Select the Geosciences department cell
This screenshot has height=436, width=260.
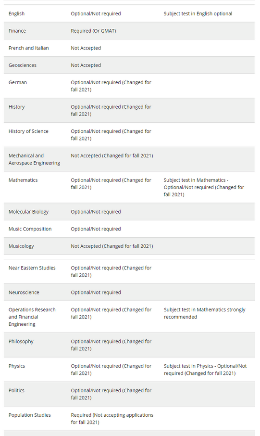click(x=23, y=65)
